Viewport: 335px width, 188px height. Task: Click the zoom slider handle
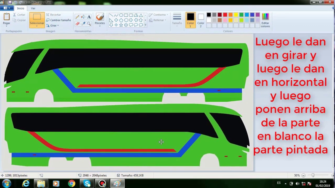click(313, 175)
